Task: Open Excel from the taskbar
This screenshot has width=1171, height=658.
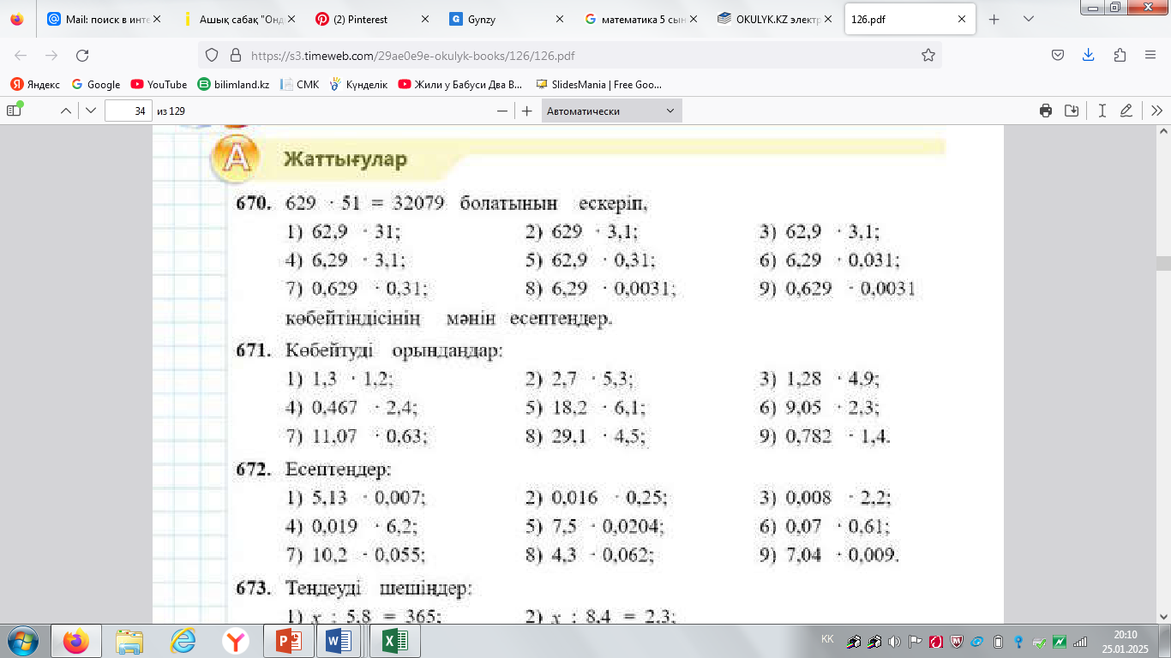Action: click(x=393, y=641)
